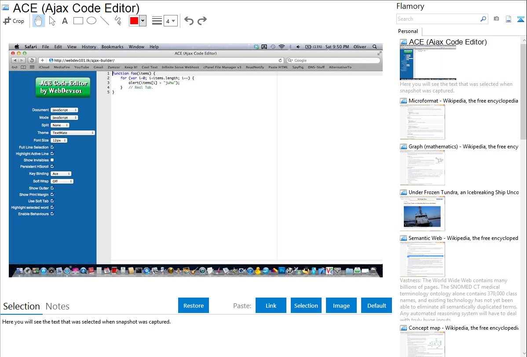This screenshot has width=527, height=357.
Task: Click Safari's forward arrow in the snapshot
Action: tap(22, 60)
